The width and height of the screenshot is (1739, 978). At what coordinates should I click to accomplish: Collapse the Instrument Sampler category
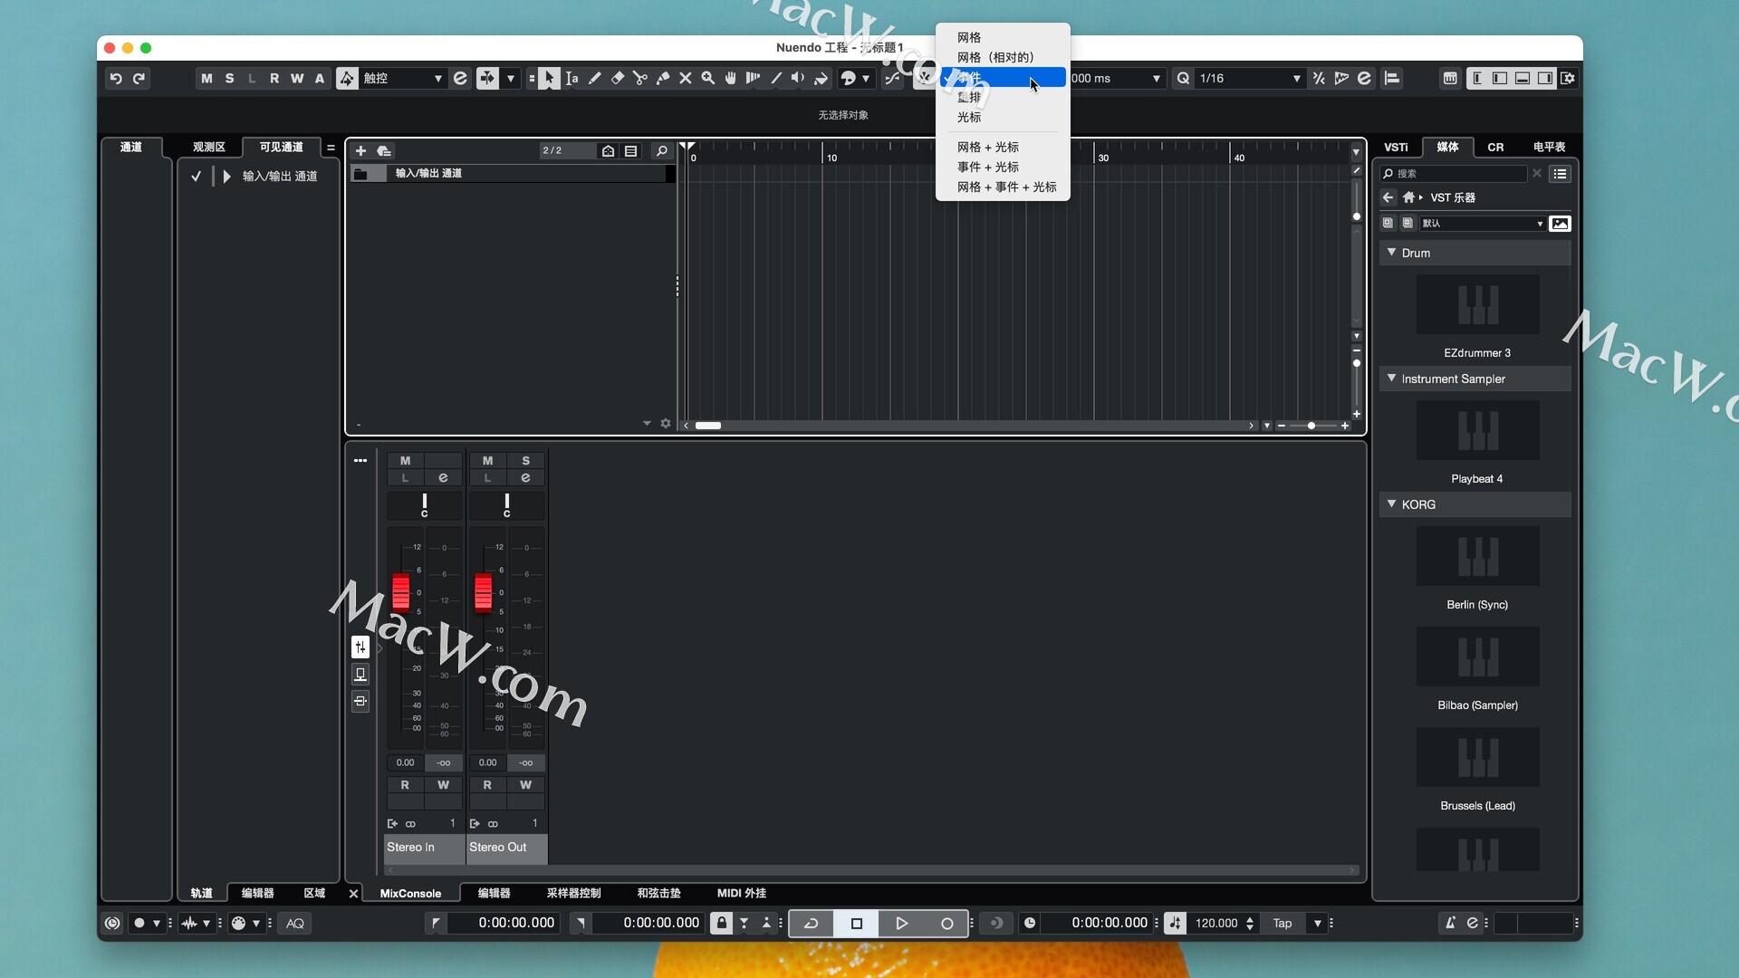(1392, 379)
